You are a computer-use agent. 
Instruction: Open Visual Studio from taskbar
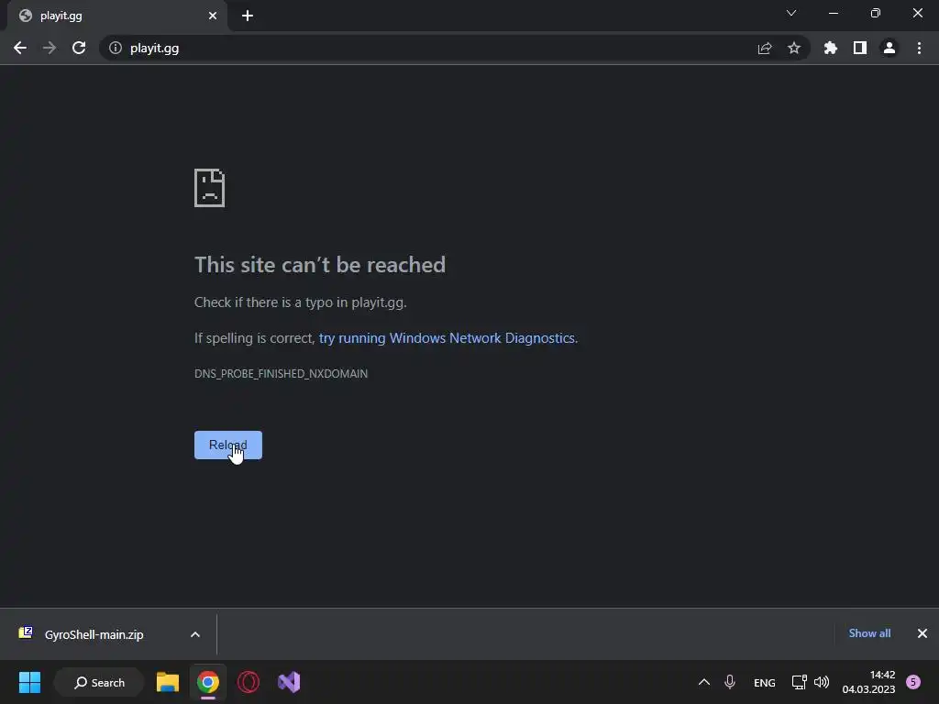coord(289,682)
